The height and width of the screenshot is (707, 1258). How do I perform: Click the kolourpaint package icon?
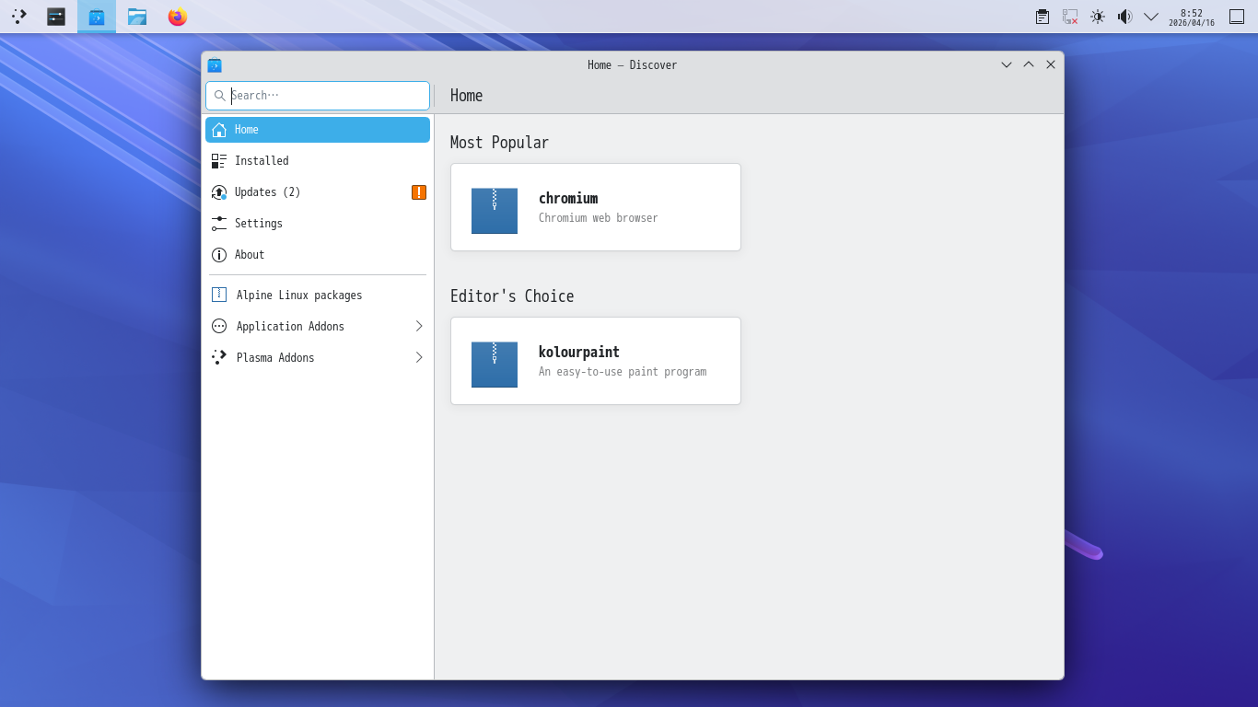point(495,365)
